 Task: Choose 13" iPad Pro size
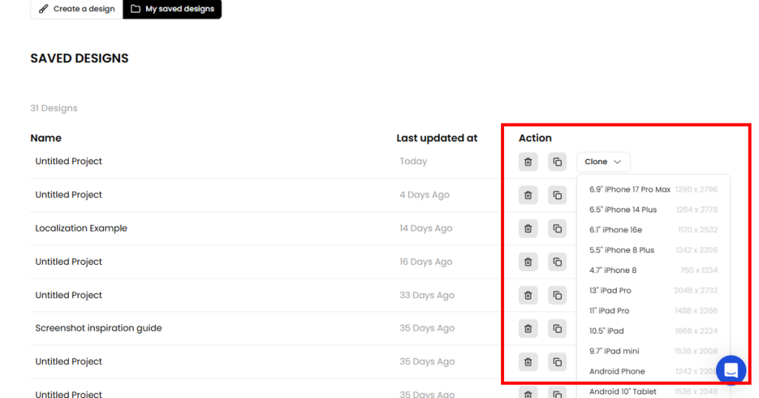[653, 291]
